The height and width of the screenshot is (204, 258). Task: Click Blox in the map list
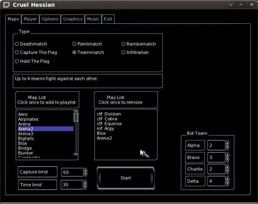[x=45, y=143]
